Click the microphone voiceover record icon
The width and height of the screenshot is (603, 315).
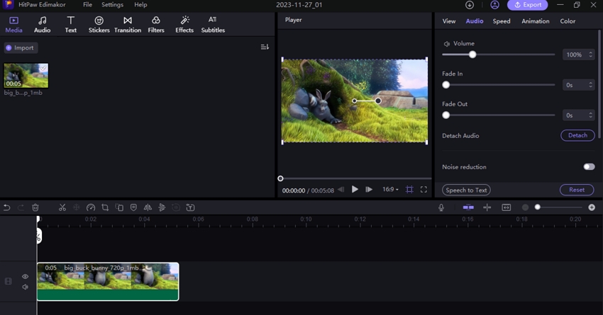pos(441,207)
